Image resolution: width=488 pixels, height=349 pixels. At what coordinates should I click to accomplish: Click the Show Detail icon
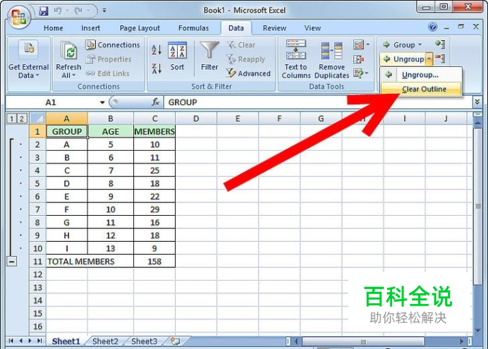[440, 44]
